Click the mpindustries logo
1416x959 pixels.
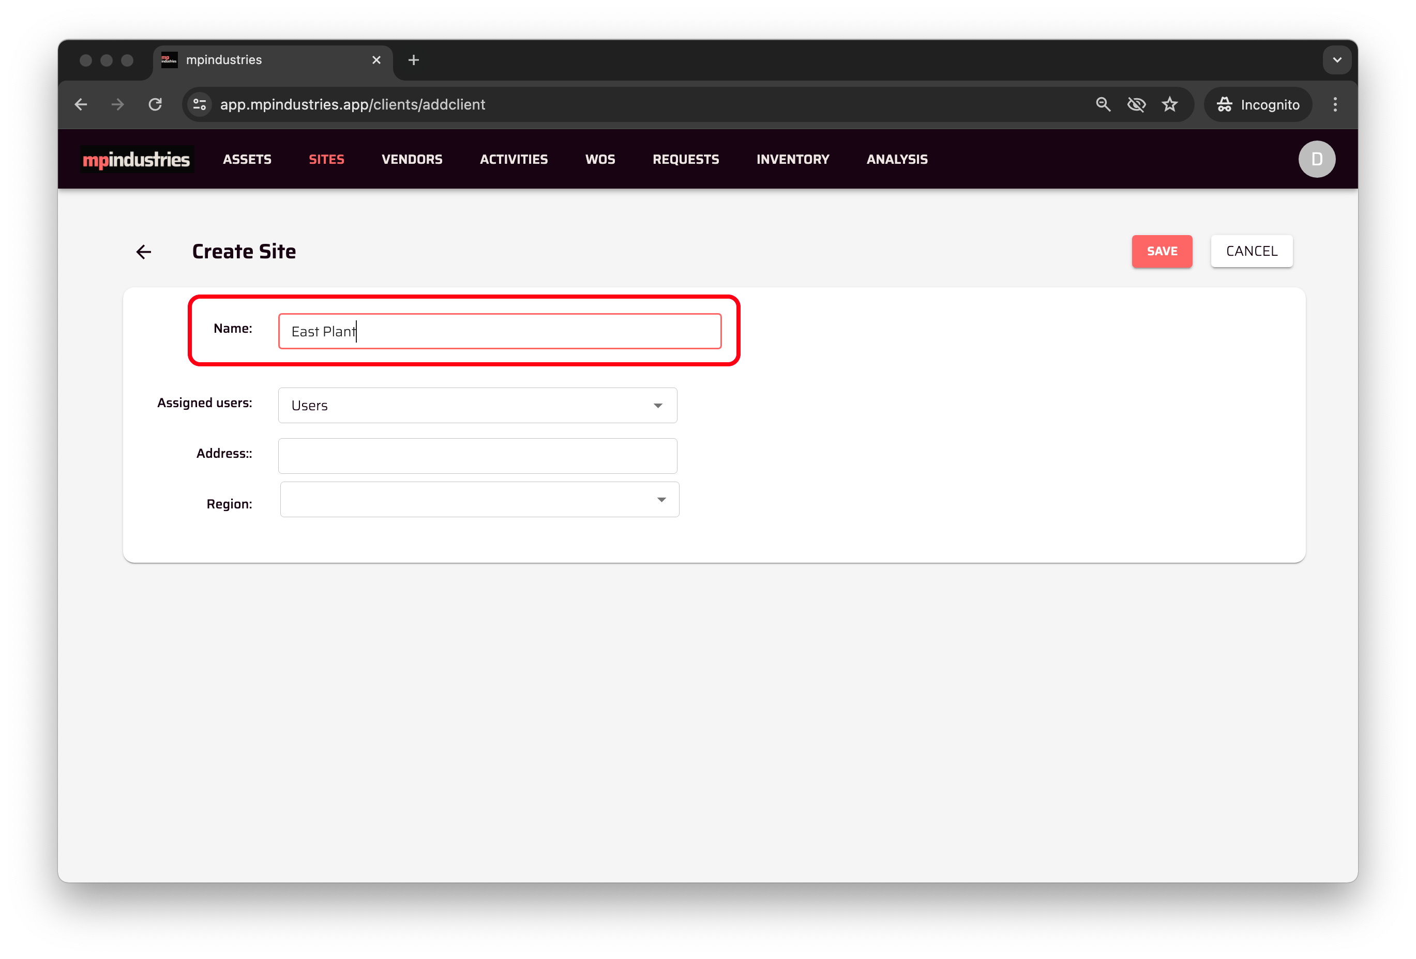click(x=137, y=160)
